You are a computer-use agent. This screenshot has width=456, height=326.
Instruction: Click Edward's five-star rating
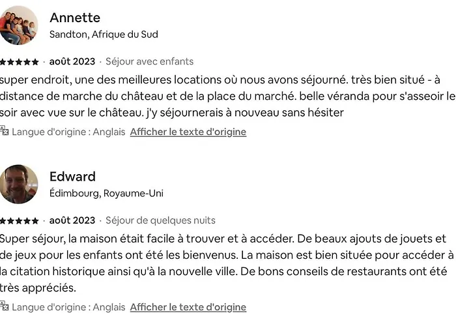pos(20,221)
